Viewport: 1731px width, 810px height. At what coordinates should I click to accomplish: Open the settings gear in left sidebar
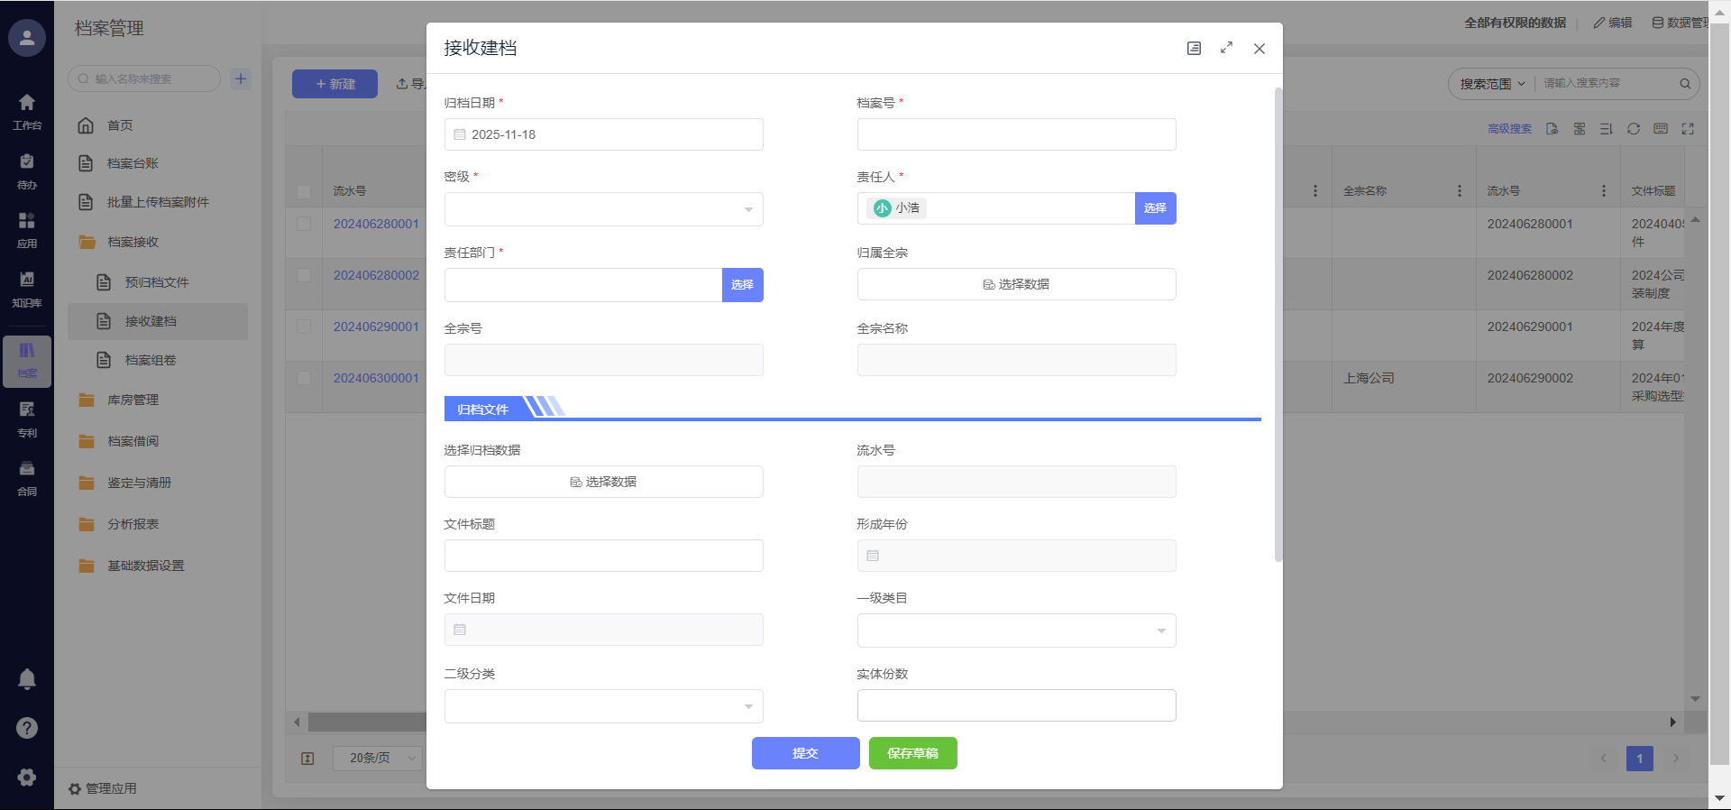(x=27, y=777)
